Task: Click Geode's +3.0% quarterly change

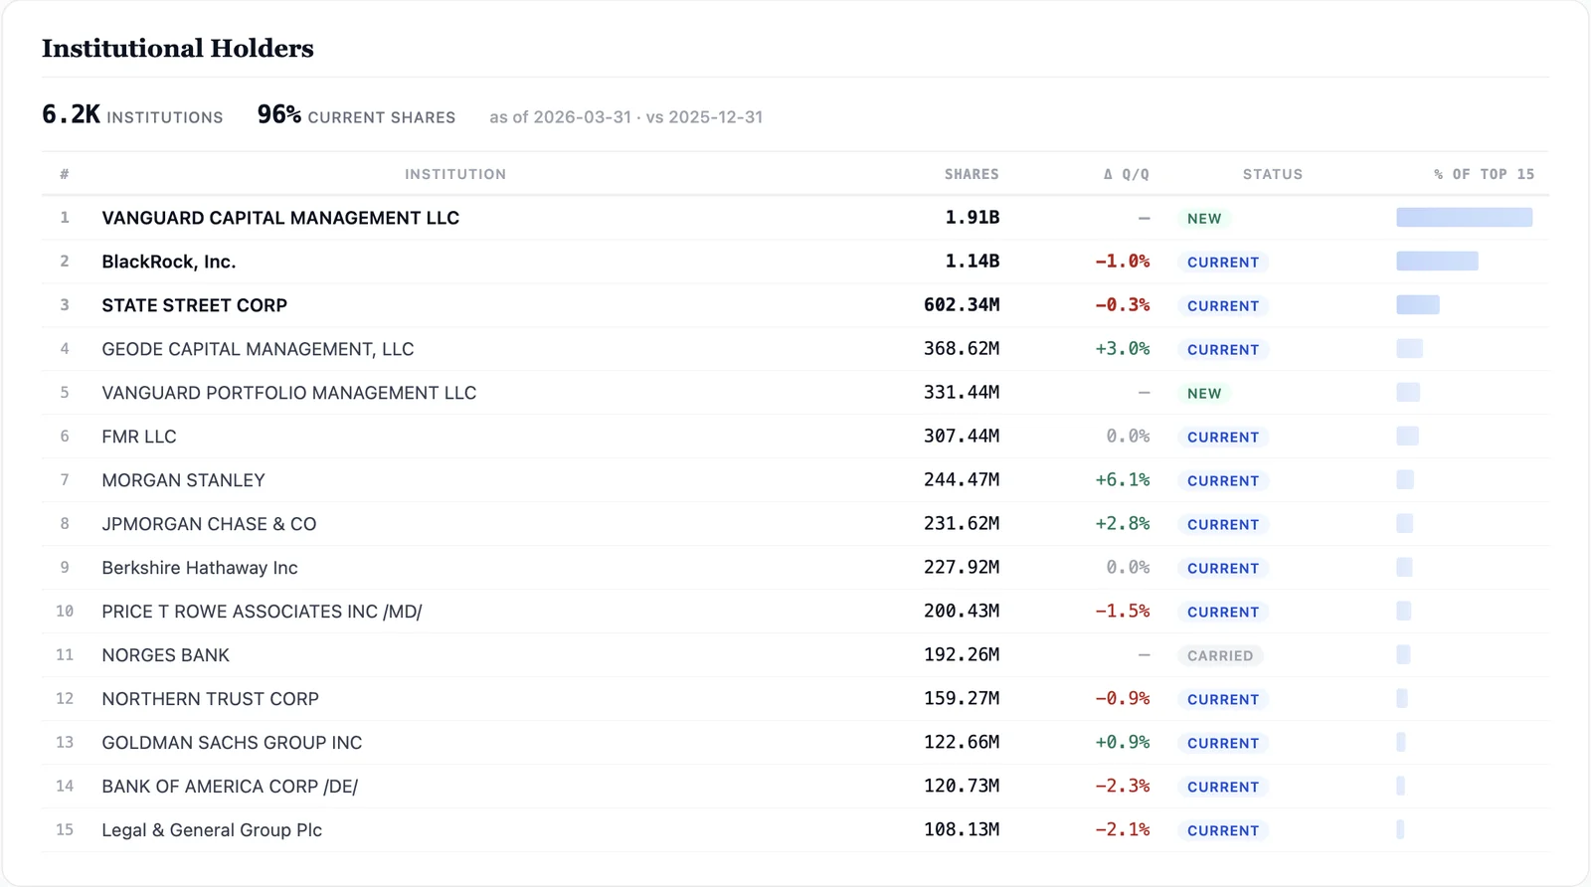Action: pos(1123,349)
